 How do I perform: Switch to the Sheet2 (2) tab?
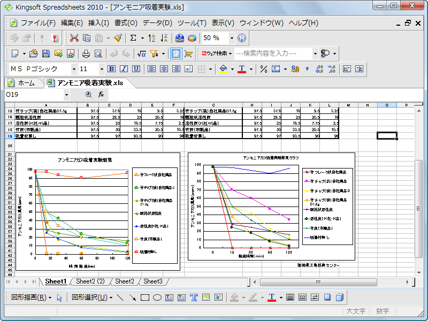pos(90,281)
